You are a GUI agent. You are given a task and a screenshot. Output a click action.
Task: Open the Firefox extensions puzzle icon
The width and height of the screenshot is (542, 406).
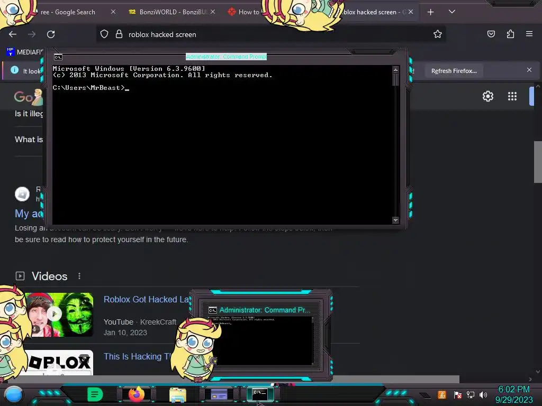pos(510,34)
